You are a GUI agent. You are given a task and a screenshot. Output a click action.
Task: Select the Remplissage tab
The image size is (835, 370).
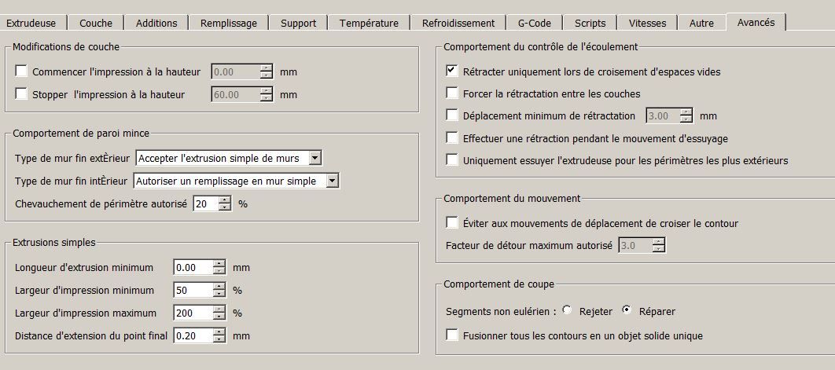[229, 23]
